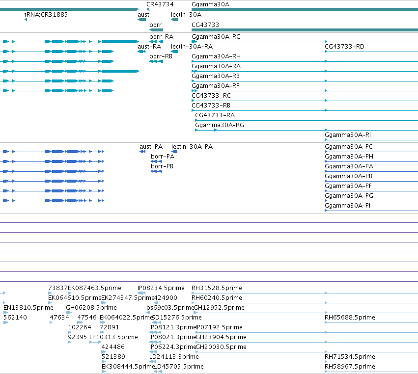Image resolution: width=418 pixels, height=374 pixels.
Task: Select the 47634 feature label
Action: [x=59, y=317]
